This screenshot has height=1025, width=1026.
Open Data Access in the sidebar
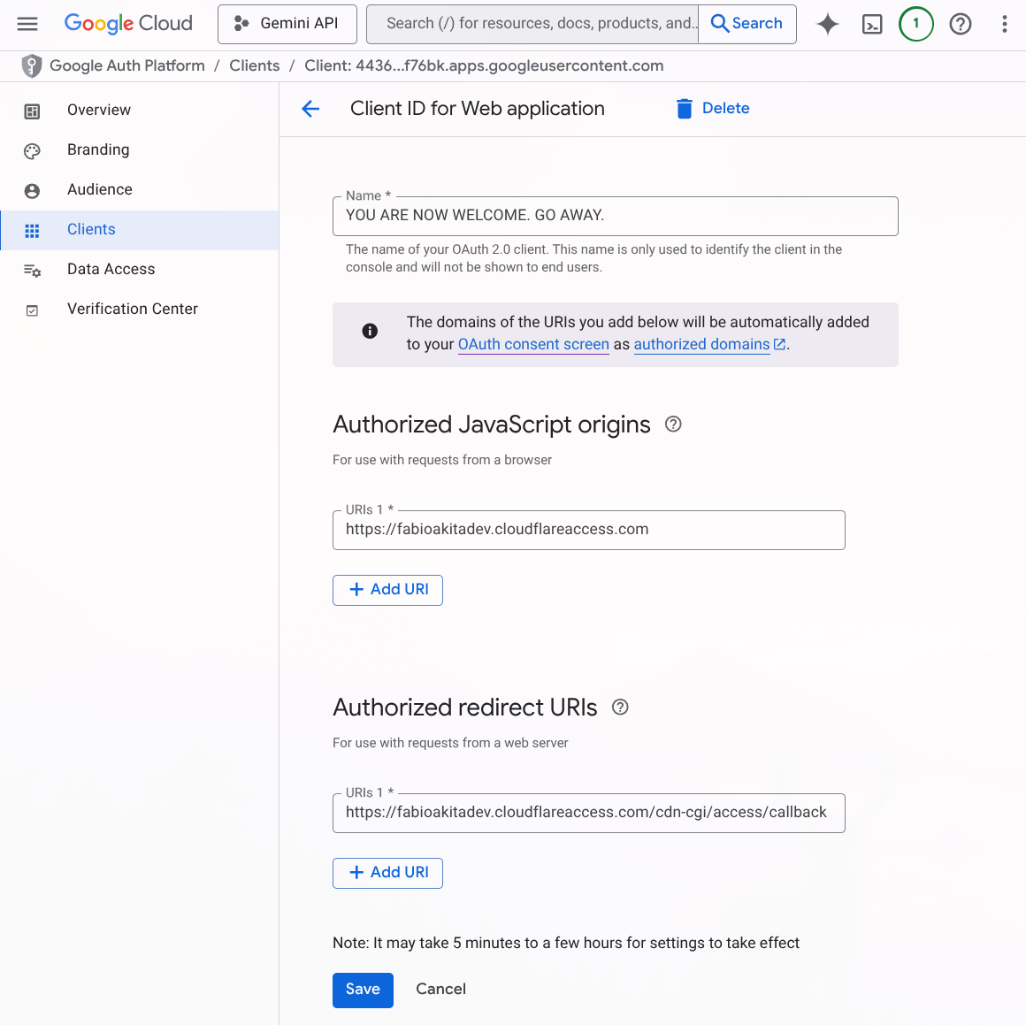click(x=140, y=270)
